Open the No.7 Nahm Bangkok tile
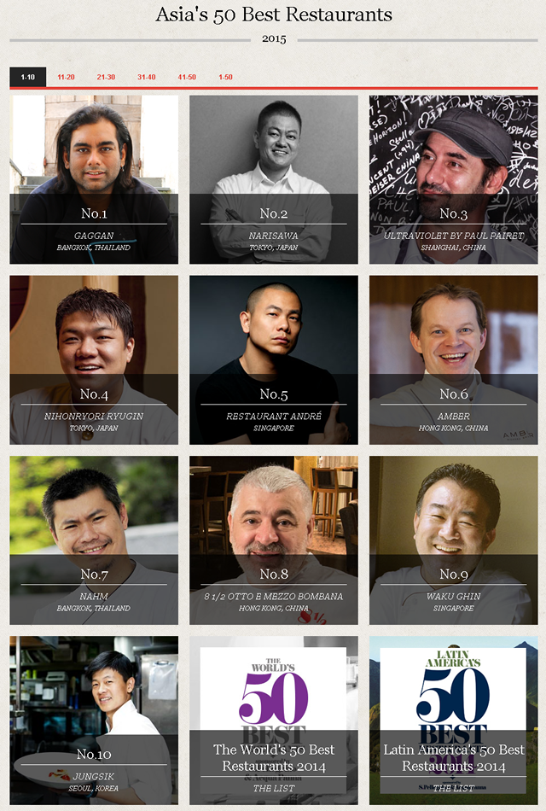This screenshot has width=546, height=811. coord(94,540)
